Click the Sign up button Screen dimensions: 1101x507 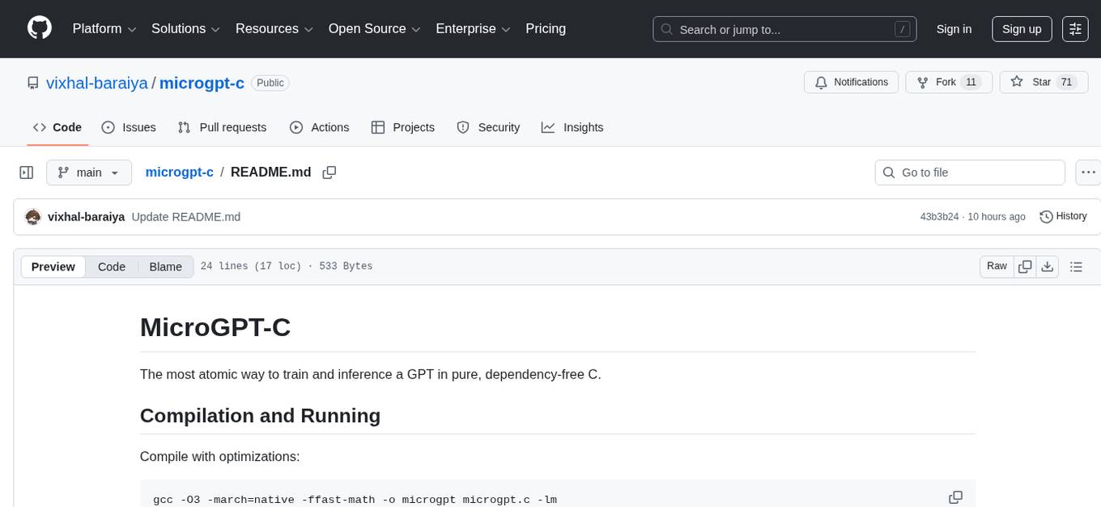[1021, 28]
